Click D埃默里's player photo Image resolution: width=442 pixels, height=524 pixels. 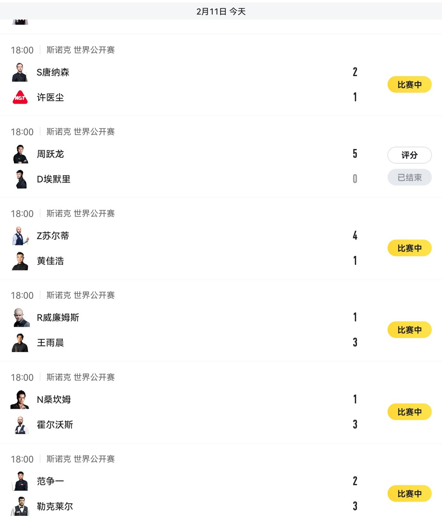point(21,179)
